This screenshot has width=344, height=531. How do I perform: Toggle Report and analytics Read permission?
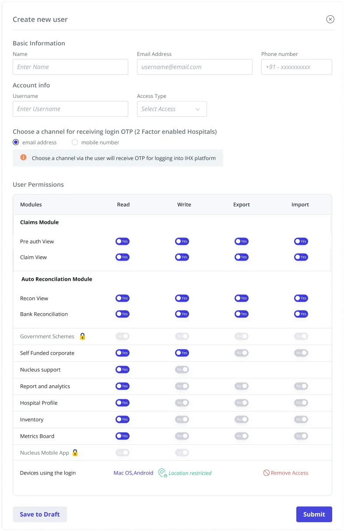123,386
